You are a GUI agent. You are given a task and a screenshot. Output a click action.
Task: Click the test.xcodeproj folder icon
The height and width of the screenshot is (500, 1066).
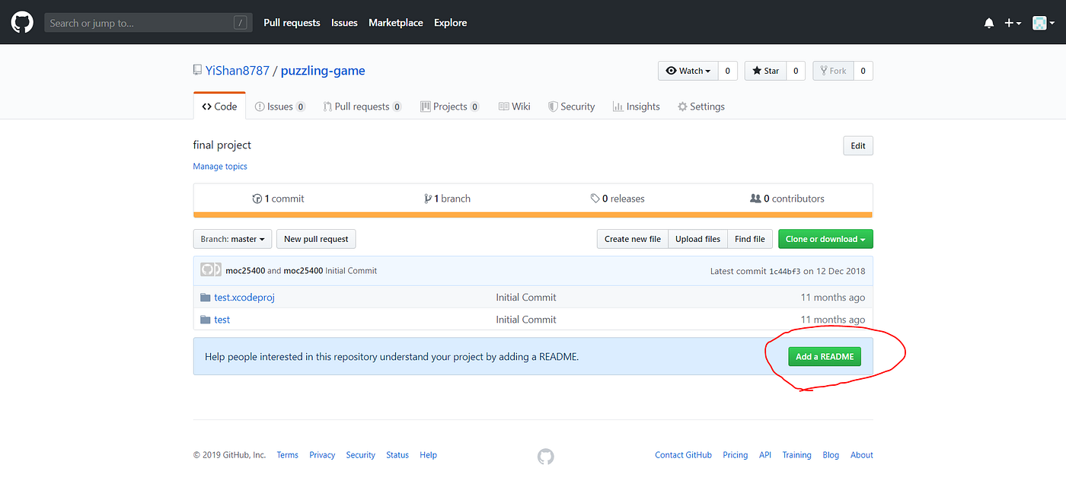point(205,298)
